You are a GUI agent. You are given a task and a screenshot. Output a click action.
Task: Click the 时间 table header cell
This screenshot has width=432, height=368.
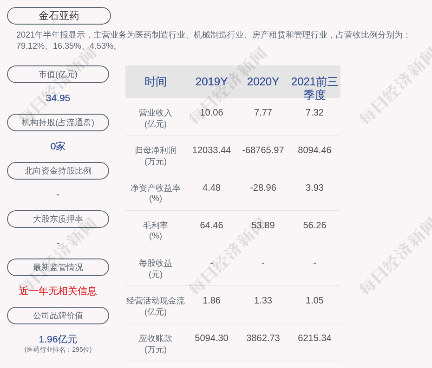pyautogui.click(x=155, y=82)
